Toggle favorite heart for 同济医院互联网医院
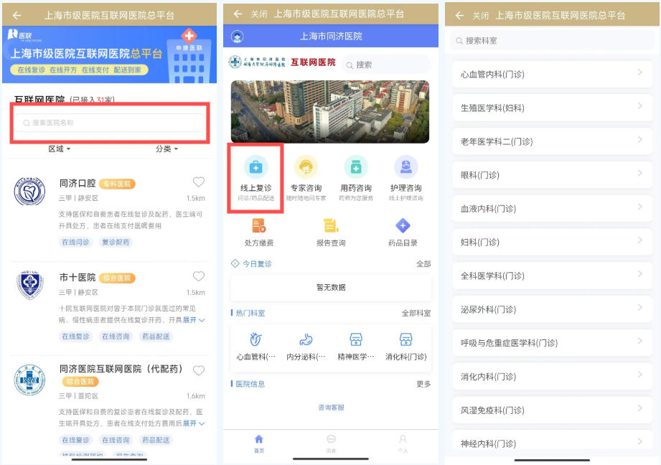This screenshot has width=661, height=465. [x=199, y=370]
